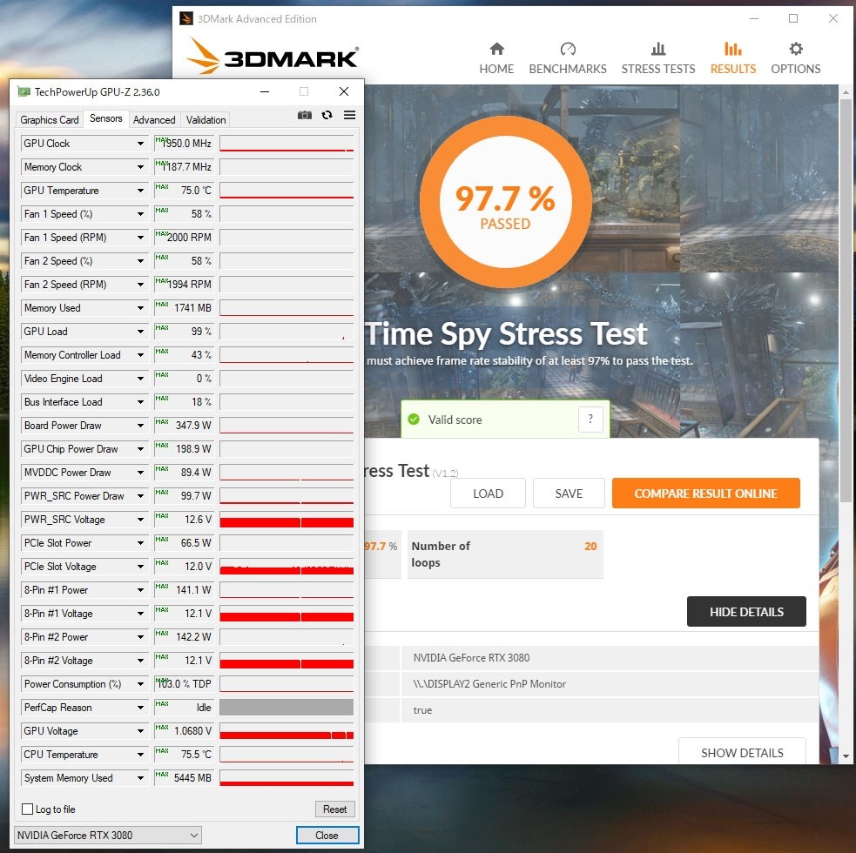Viewport: 856px width, 853px height.
Task: Open the Board Power Draw dropdown
Action: [140, 425]
